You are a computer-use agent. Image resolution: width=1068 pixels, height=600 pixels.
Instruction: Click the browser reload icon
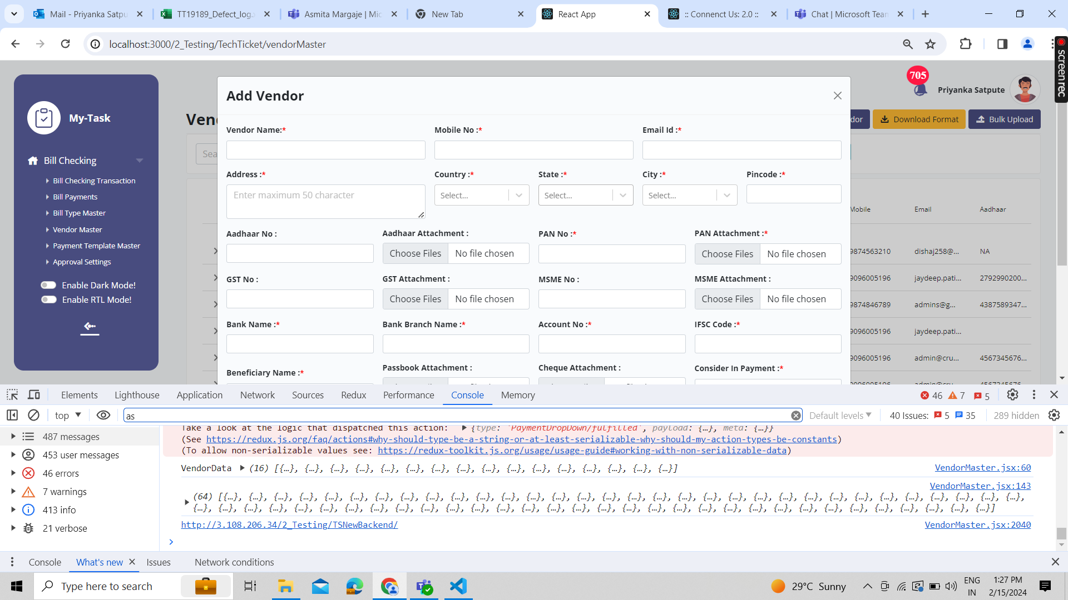[65, 44]
